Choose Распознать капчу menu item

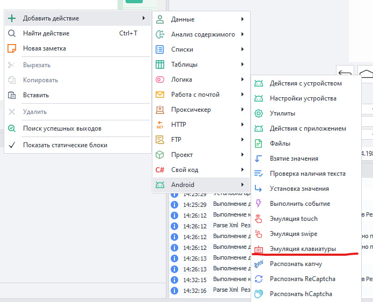tap(306, 264)
